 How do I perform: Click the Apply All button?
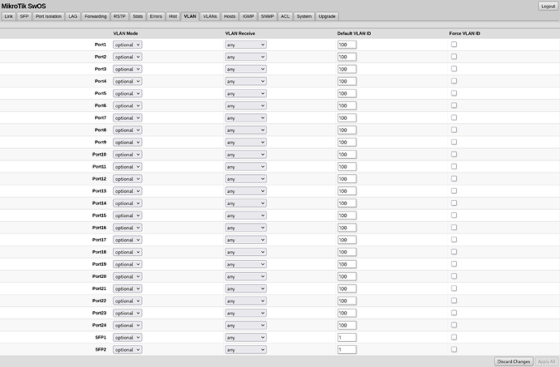(x=546, y=361)
